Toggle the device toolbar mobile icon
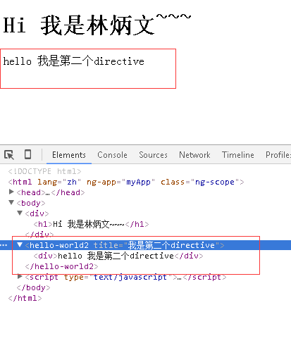291x348 pixels. point(27,154)
